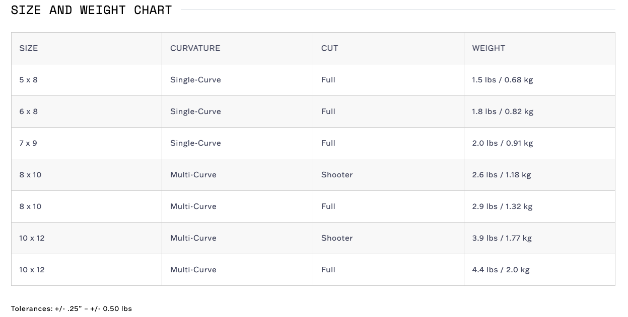This screenshot has height=317, width=628.
Task: Click the 4.4 lbs / 2.0 kg weight cell
Action: click(501, 270)
